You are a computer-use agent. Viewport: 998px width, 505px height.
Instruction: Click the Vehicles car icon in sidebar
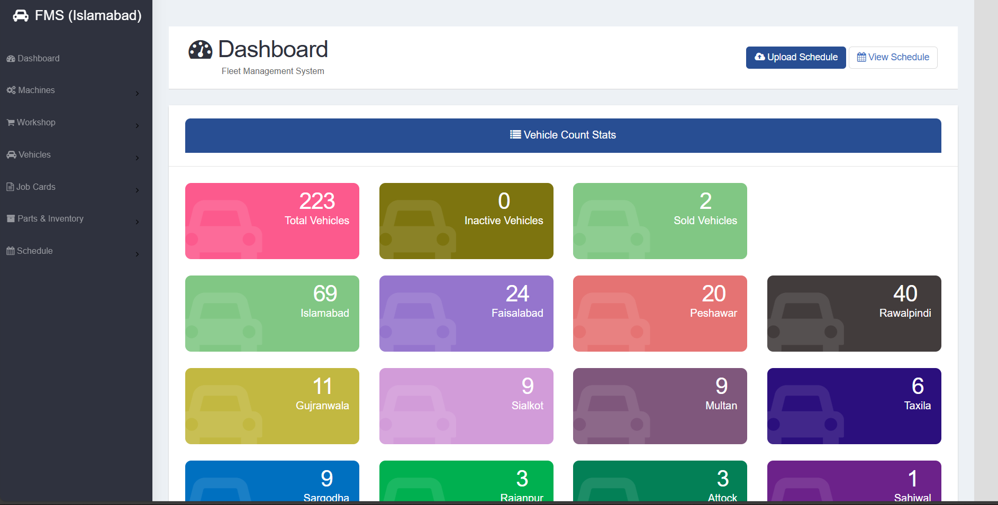[11, 155]
